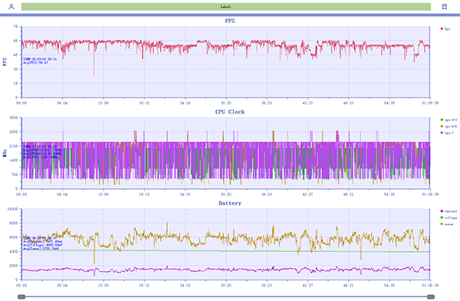Viewport: 460px width, 301px height.
Task: Click the left time-range slider handle
Action: click(21, 297)
